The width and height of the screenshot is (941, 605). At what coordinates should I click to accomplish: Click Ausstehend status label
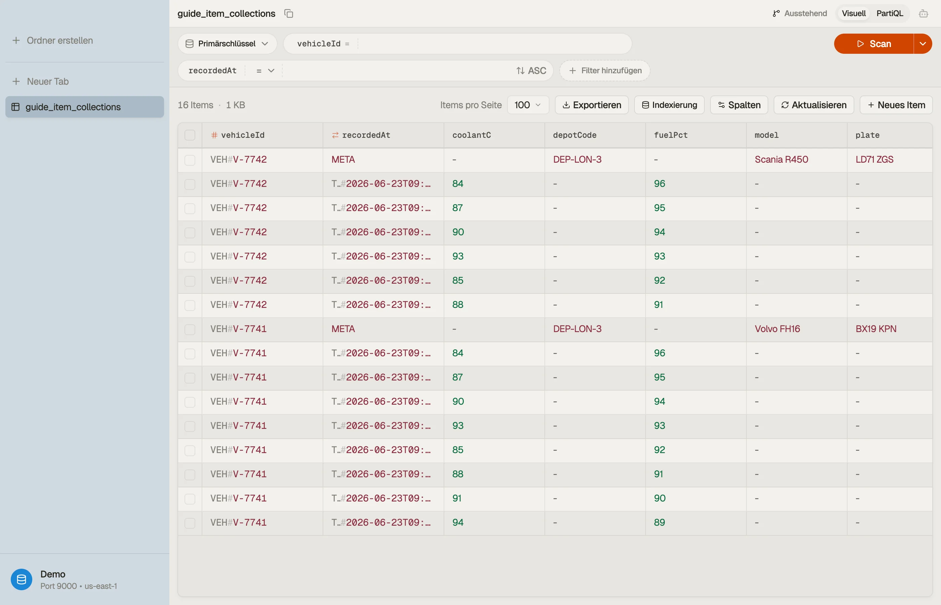[806, 13]
